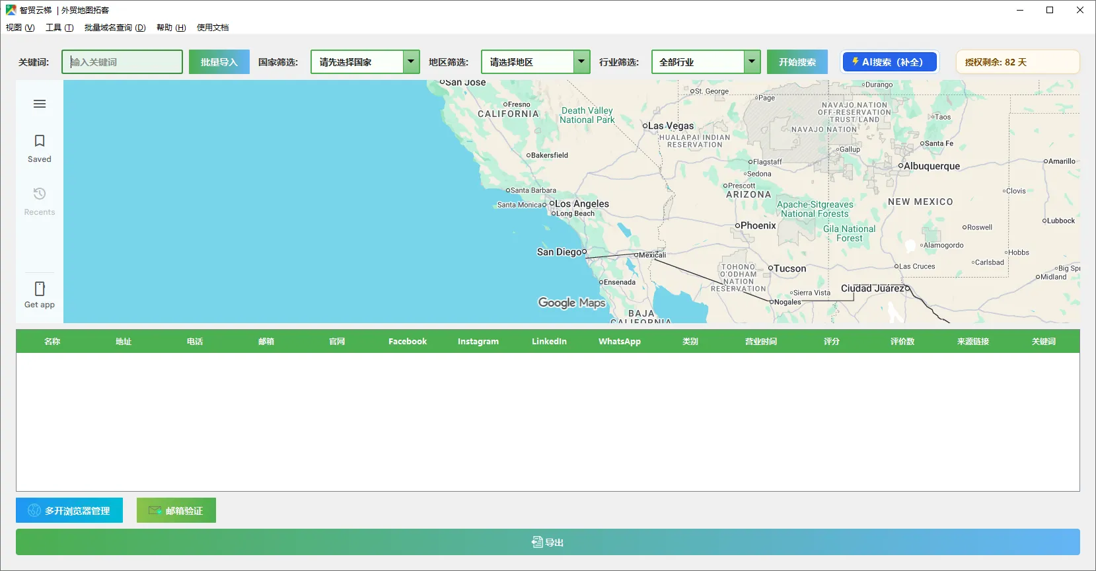1096x571 pixels.
Task: Open the 请选择地区 combo box
Action: (536, 62)
